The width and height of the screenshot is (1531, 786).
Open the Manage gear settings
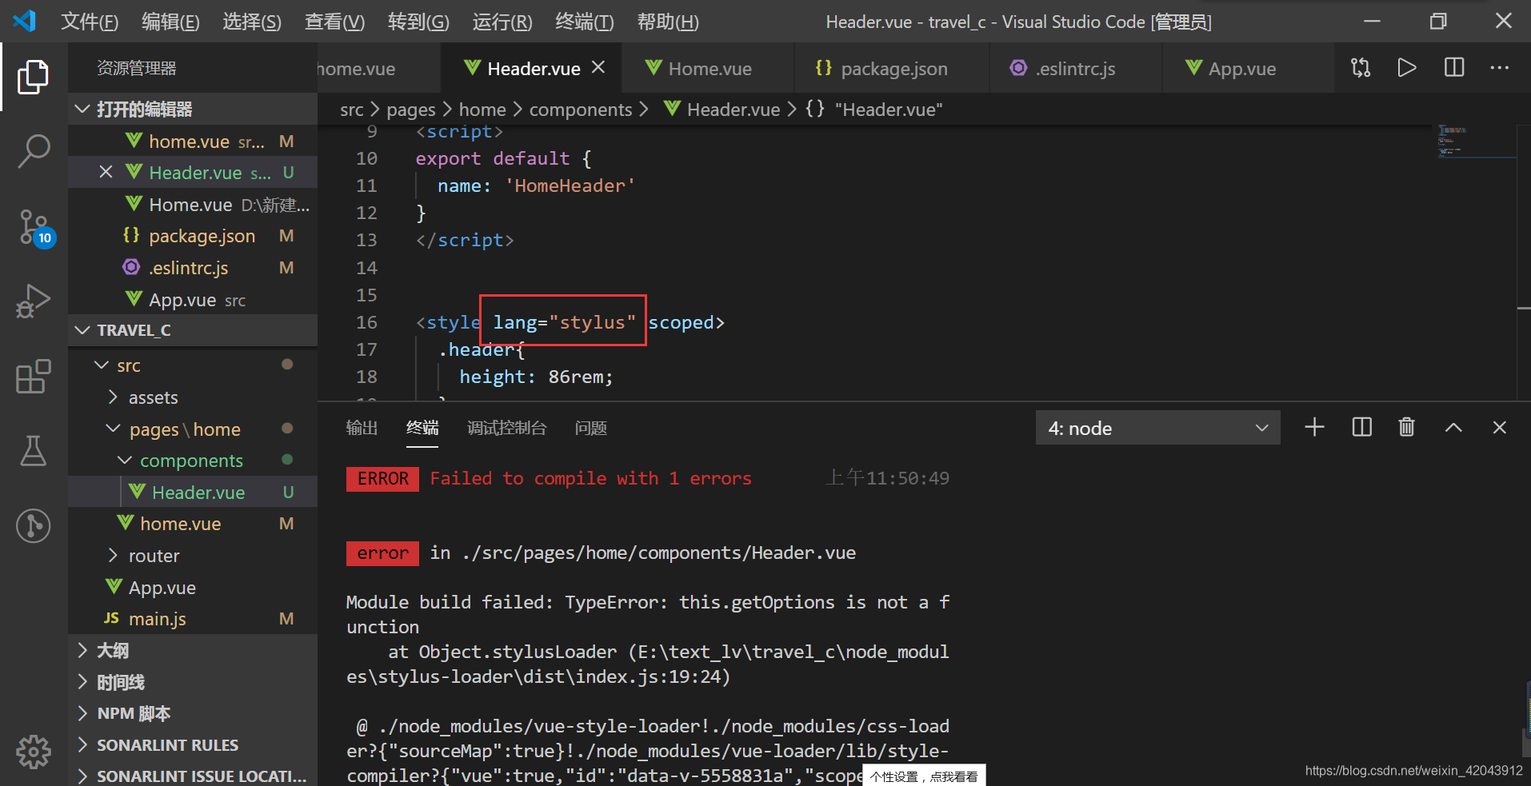[x=33, y=752]
